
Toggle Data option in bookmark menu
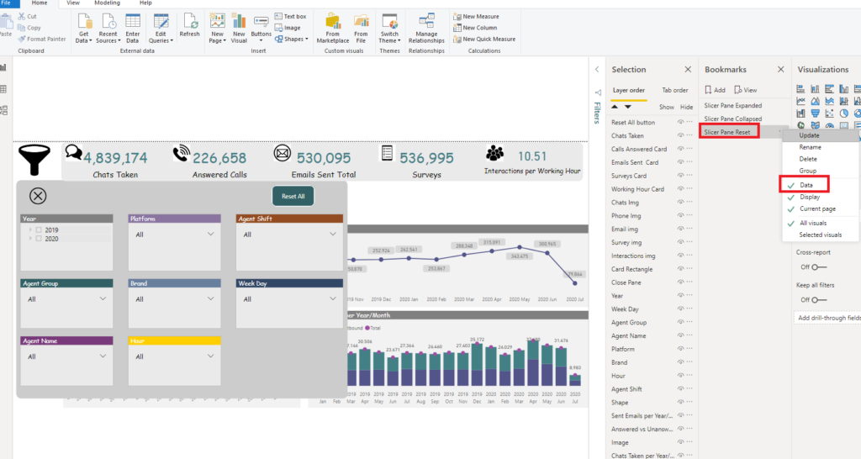tap(821, 185)
